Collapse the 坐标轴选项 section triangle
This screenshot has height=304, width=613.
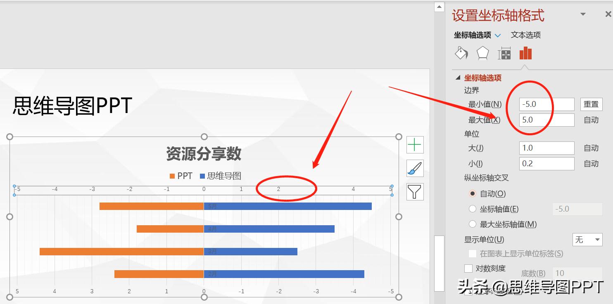pyautogui.click(x=458, y=78)
